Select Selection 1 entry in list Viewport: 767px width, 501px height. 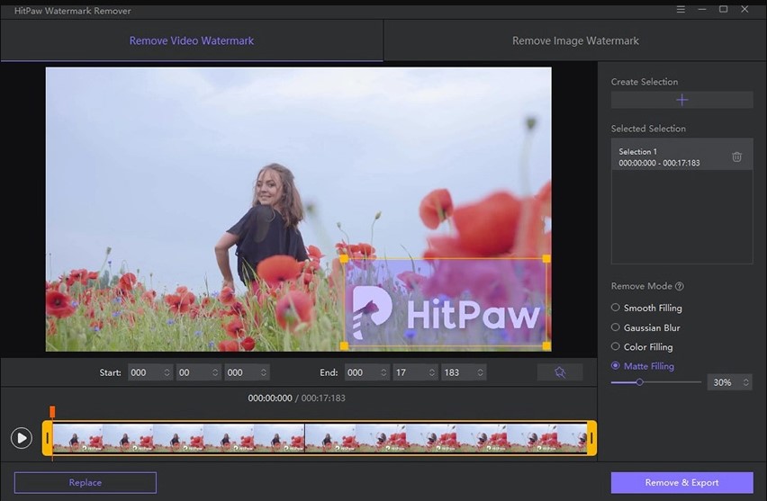pos(681,155)
